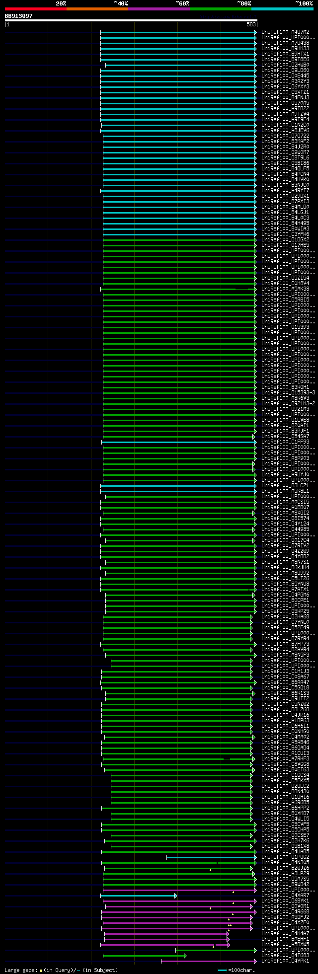Open the UniRef100_C3YFK6 entry
The image size is (318, 974).
[285, 234]
